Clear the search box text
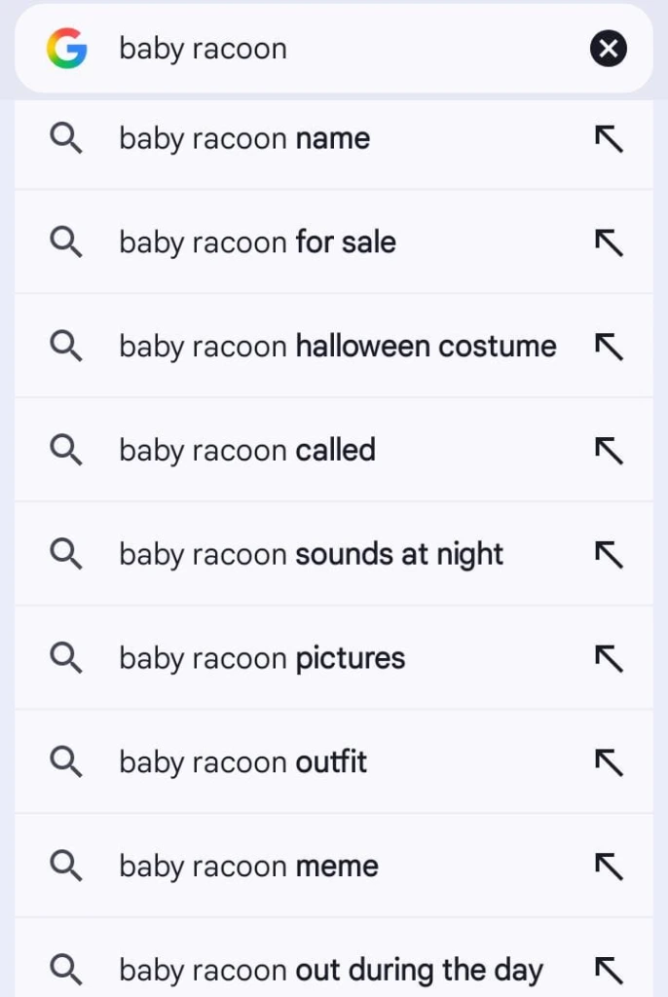Screen dimensions: 668x997 (x=609, y=49)
